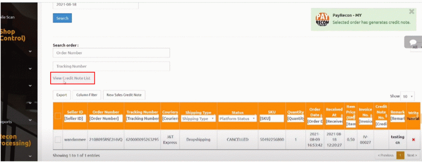The image size is (422, 162).
Task: Click the [Seller ID] column filter input
Action: click(x=75, y=118)
